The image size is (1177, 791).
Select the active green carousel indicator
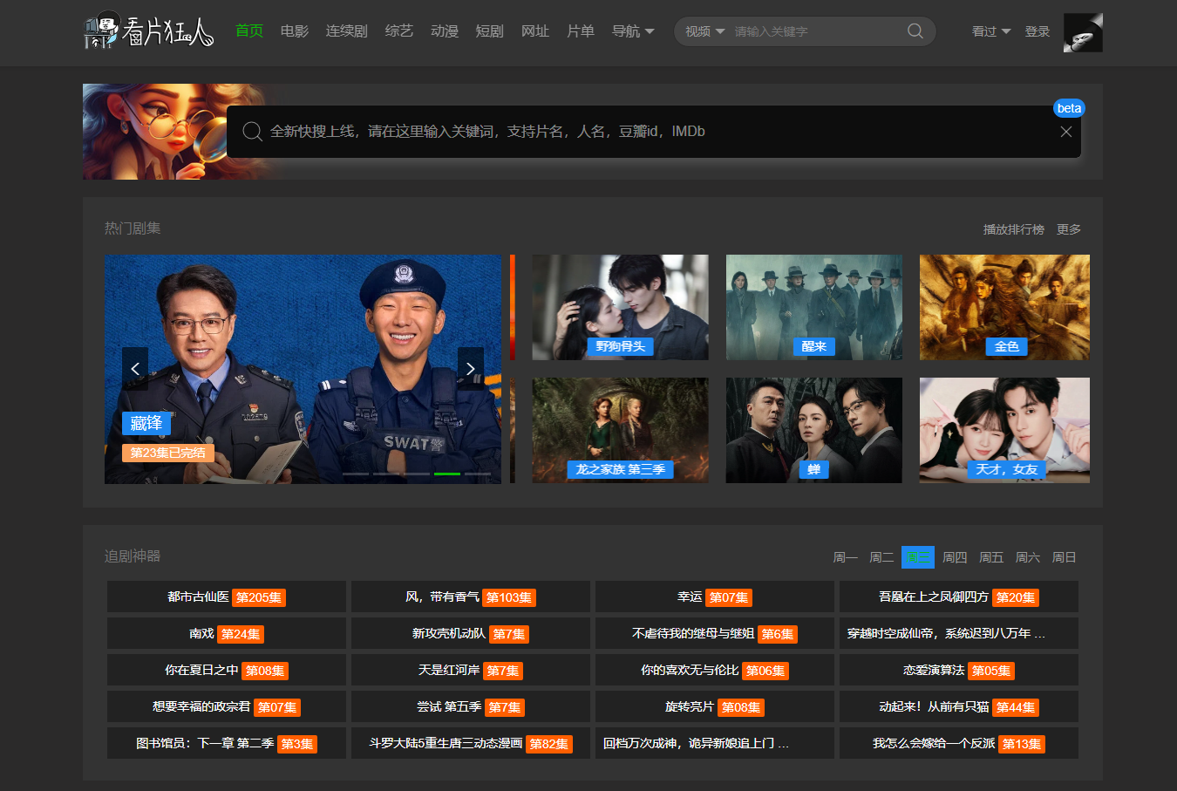click(446, 474)
